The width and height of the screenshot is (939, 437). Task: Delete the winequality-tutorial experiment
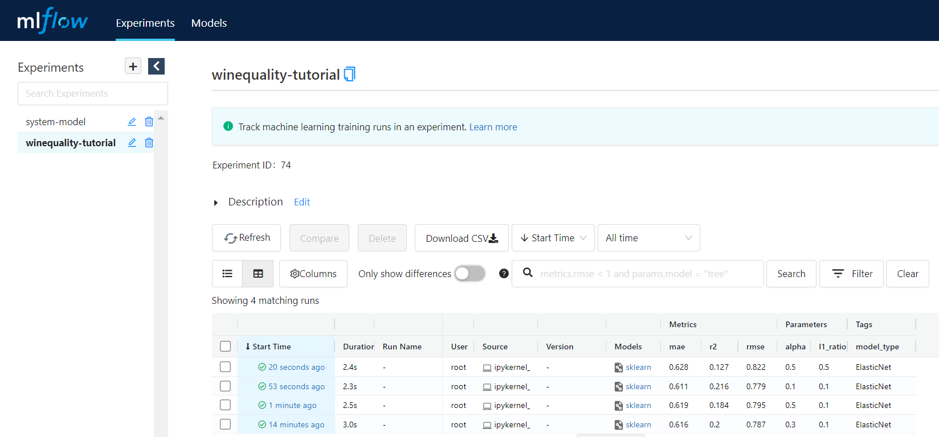149,143
